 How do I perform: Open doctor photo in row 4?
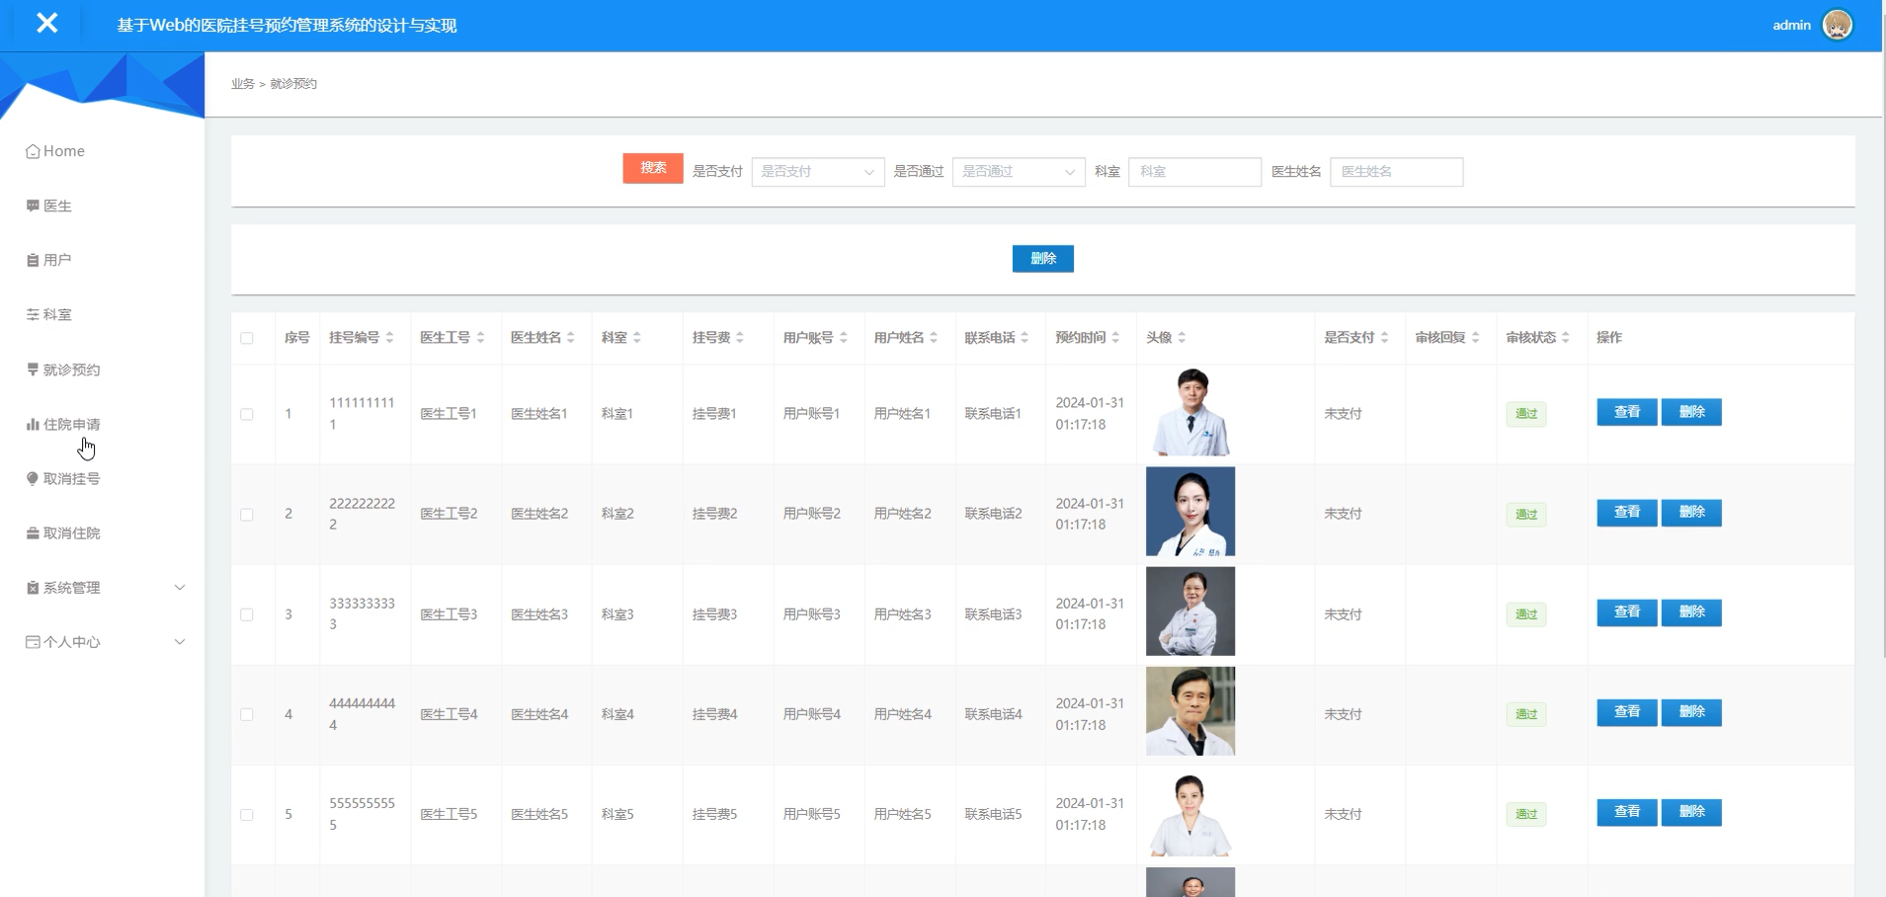(1190, 711)
